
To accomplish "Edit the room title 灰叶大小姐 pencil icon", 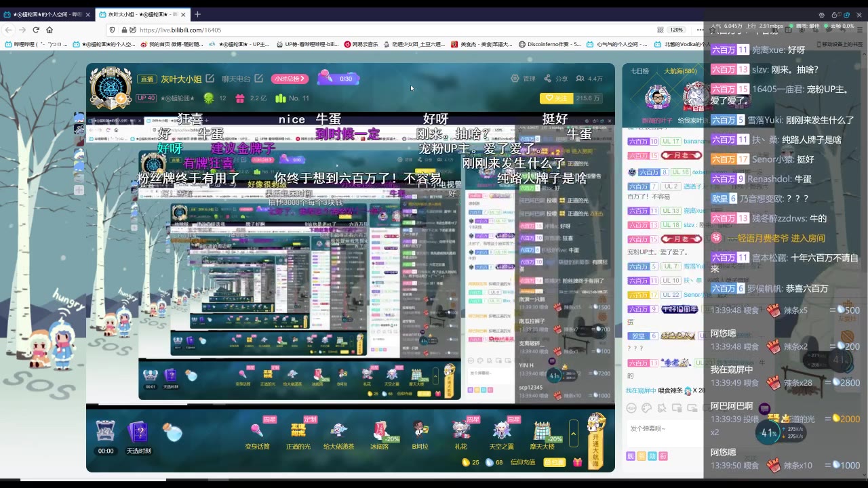I will (210, 79).
